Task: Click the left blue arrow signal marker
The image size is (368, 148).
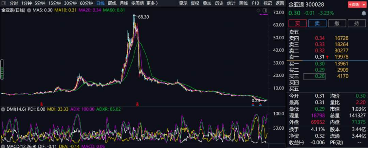Action: coord(253,104)
